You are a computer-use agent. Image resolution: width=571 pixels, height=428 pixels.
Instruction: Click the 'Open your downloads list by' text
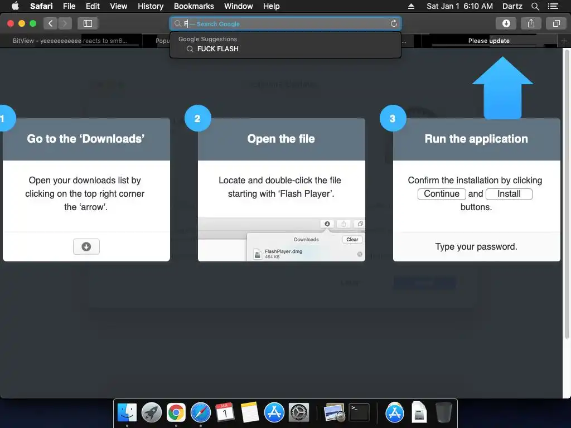point(85,180)
